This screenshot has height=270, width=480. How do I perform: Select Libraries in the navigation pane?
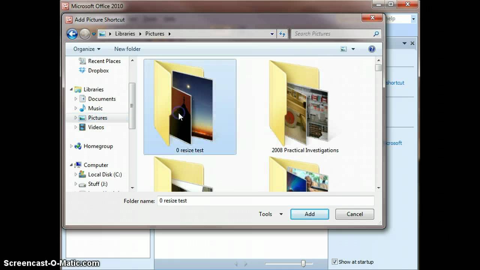93,90
